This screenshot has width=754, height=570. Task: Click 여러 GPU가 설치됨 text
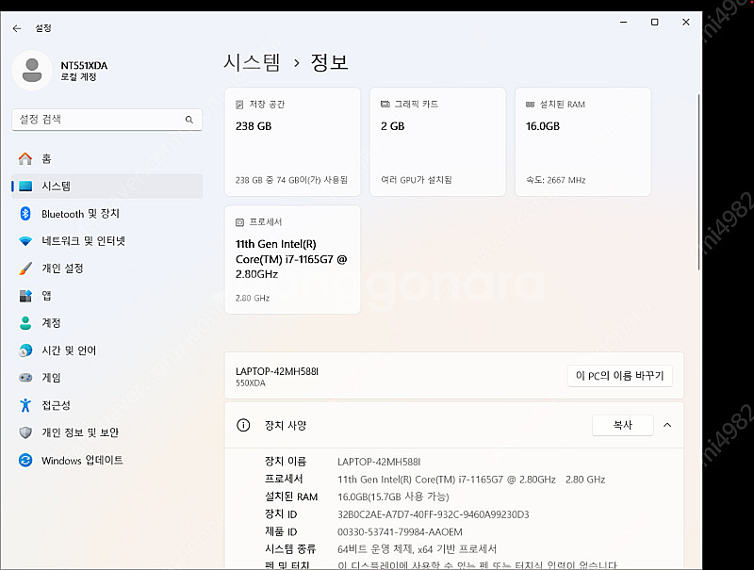[417, 180]
